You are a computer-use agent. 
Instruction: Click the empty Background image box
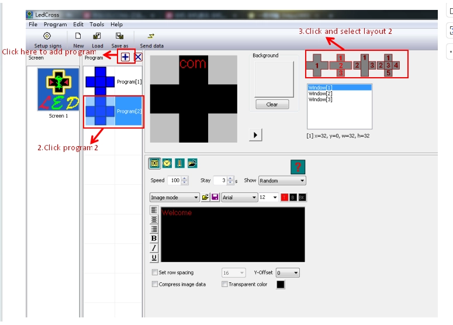[274, 79]
